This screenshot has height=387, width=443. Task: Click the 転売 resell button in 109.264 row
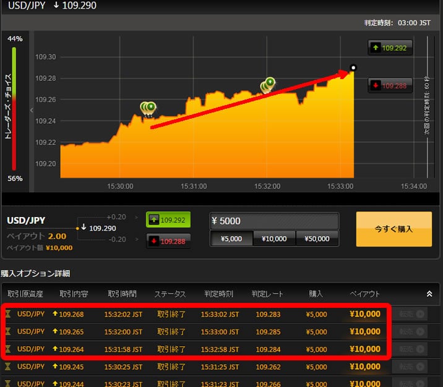click(410, 349)
